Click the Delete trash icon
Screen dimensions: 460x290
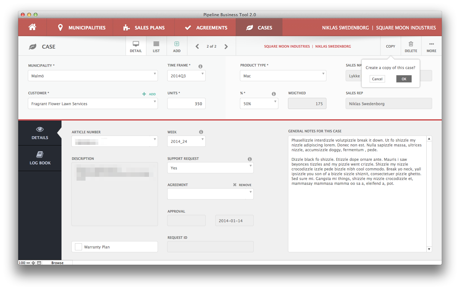411,44
